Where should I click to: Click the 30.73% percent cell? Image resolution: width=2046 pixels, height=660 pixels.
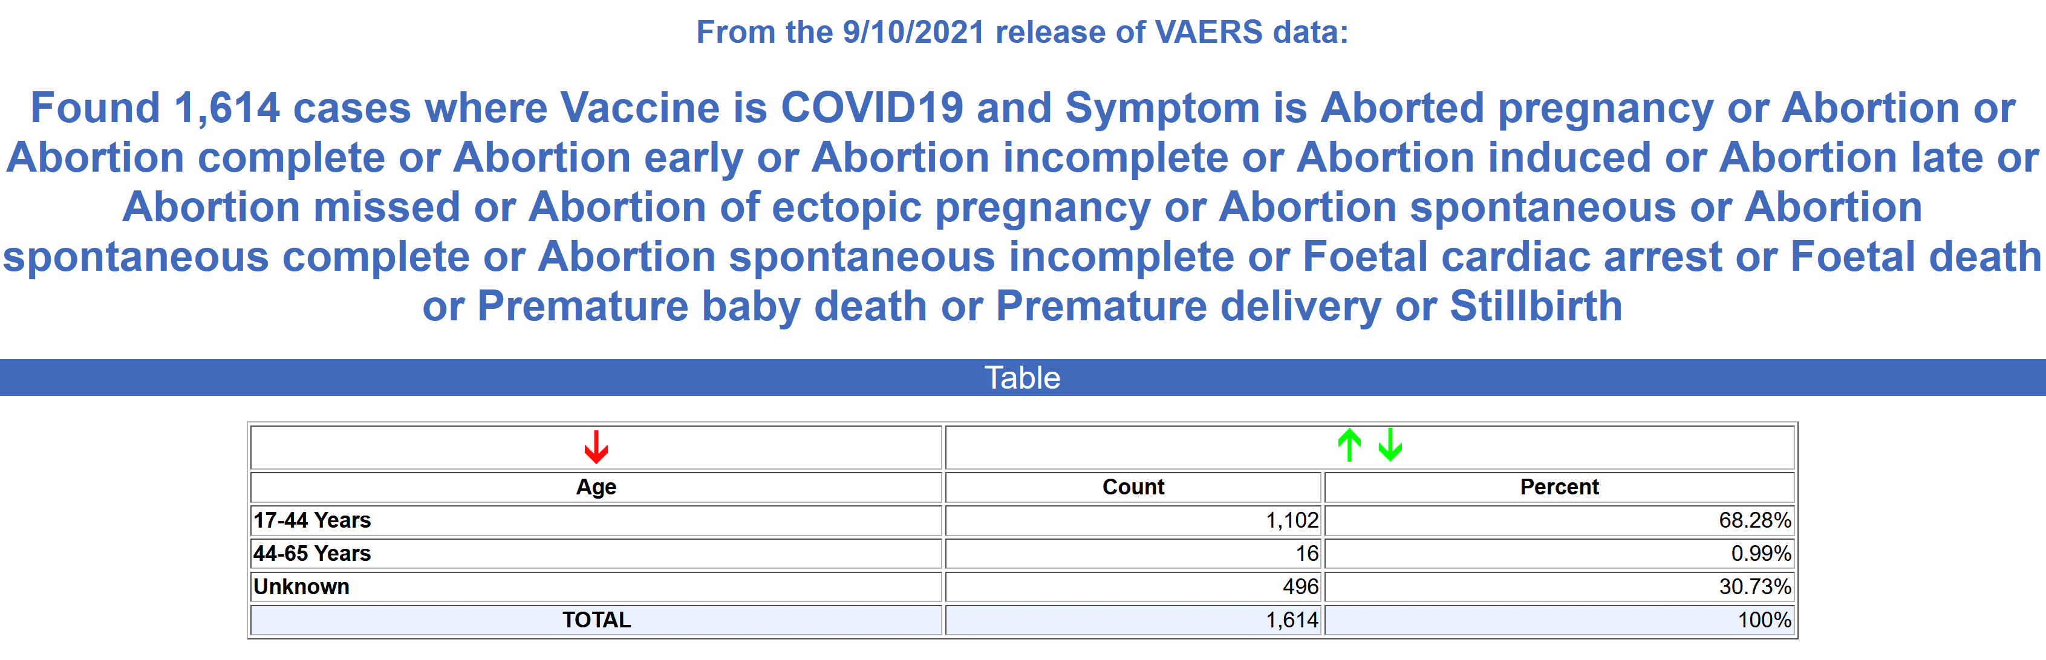[x=1754, y=587]
